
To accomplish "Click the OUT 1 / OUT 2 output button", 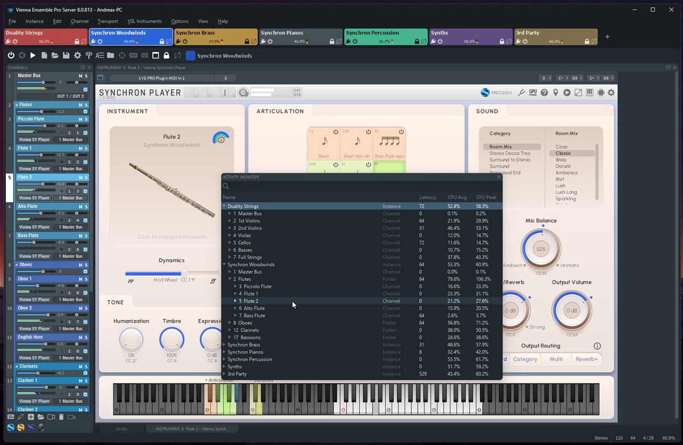I will coord(70,97).
